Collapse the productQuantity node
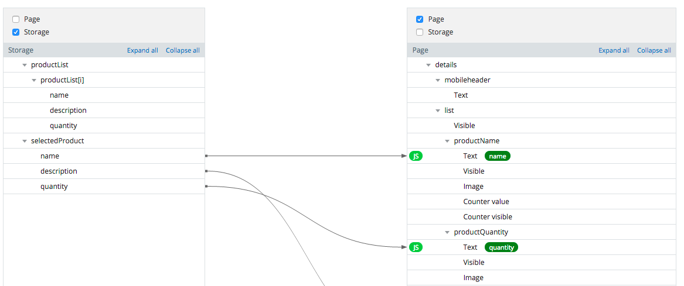 [447, 232]
